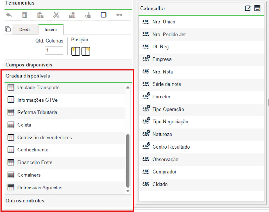Click the broom clear icon
Image resolution: width=269 pixels, height=212 pixels.
88,15
